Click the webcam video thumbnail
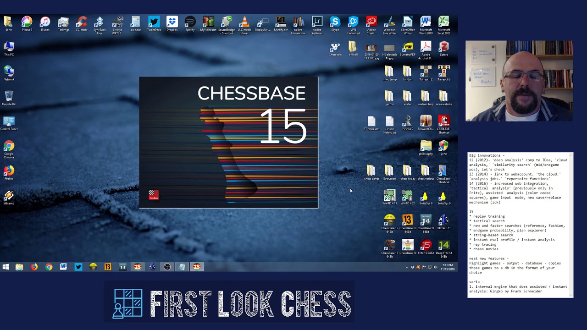This screenshot has height=330, width=587. click(x=519, y=81)
